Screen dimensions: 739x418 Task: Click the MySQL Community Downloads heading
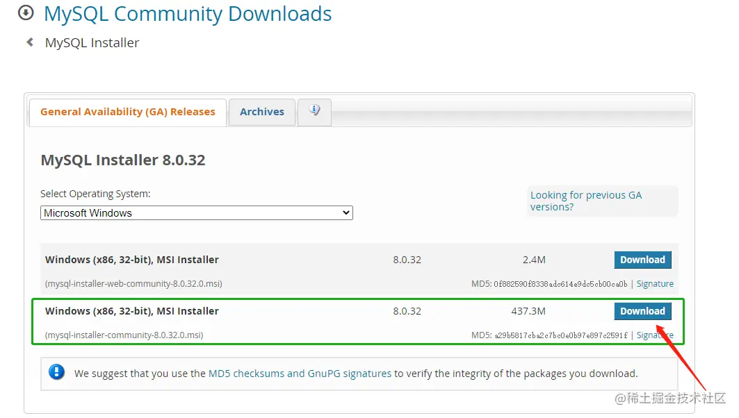tap(188, 14)
